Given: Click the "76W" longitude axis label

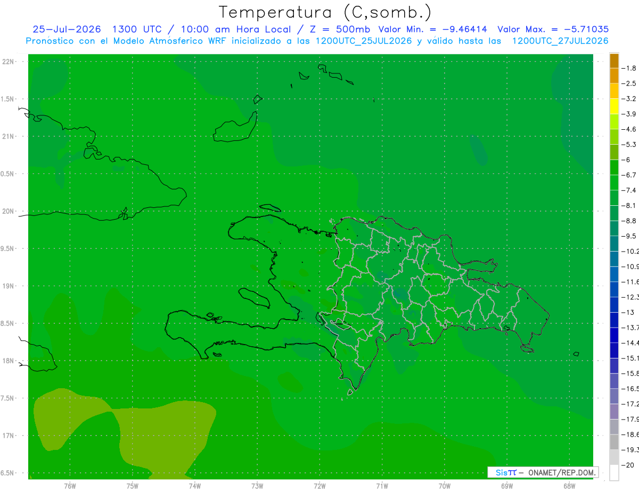Looking at the screenshot, I should pyautogui.click(x=70, y=486).
